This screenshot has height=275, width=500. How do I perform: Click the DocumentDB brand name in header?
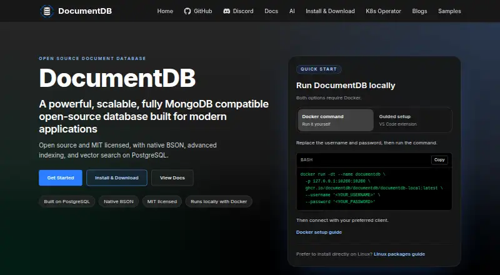tap(85, 11)
